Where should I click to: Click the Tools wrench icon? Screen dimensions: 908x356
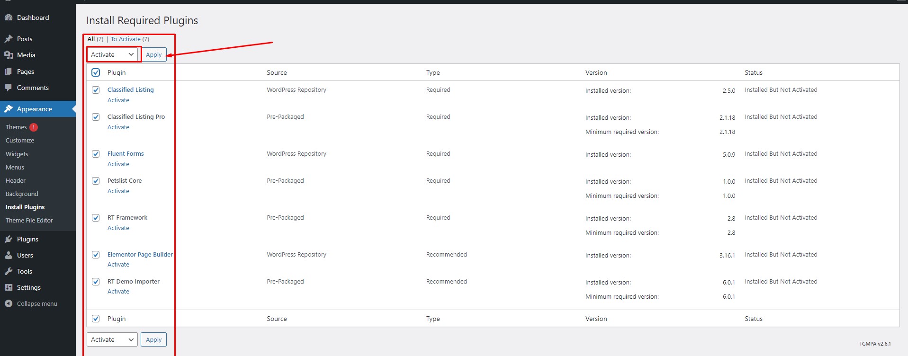[9, 271]
